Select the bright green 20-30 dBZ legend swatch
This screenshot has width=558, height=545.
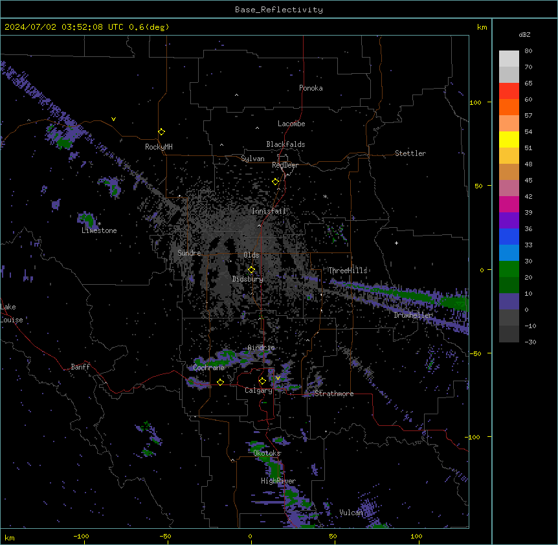[509, 269]
